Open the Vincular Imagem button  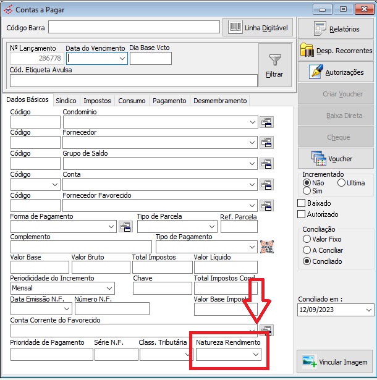[x=336, y=361]
